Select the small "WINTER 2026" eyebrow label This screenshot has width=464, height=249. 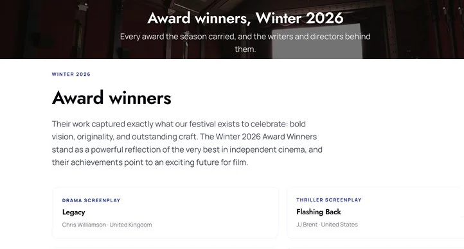[71, 74]
